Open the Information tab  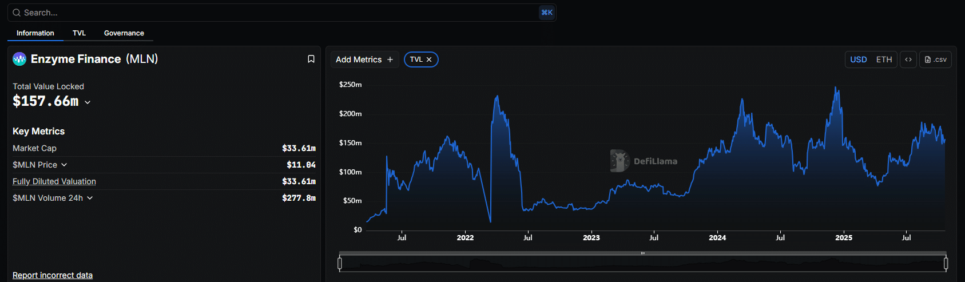[35, 33]
